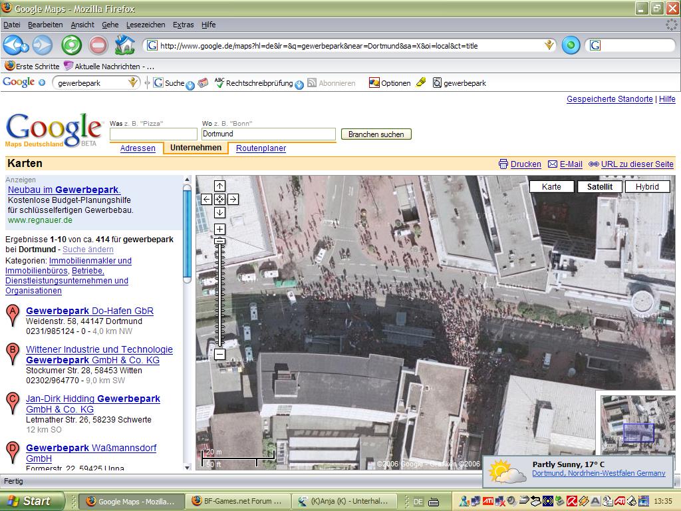Open the Ansicht menu

[82, 25]
